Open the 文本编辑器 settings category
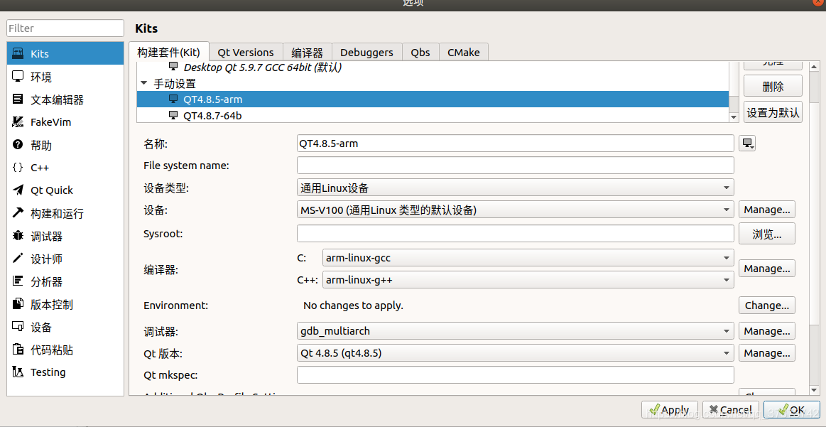Image resolution: width=826 pixels, height=427 pixels. coord(65,99)
